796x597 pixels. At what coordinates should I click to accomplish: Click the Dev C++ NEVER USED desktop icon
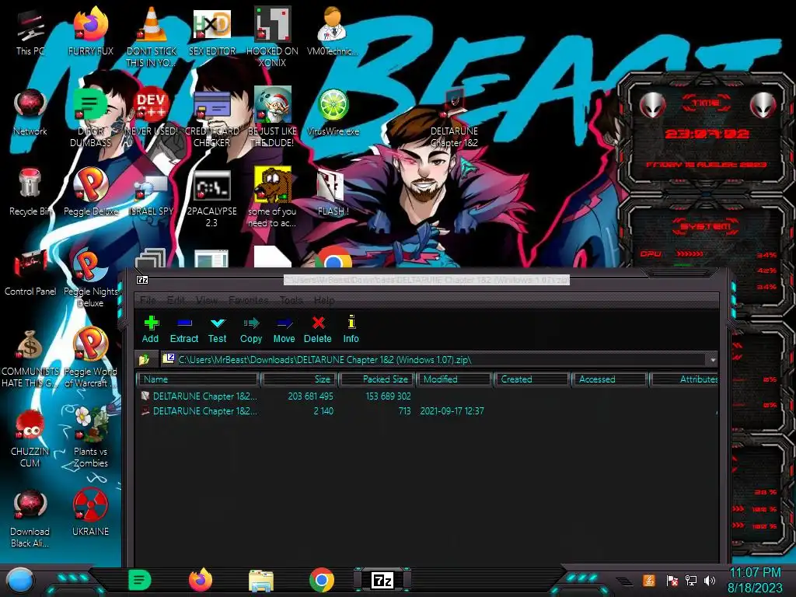click(152, 112)
